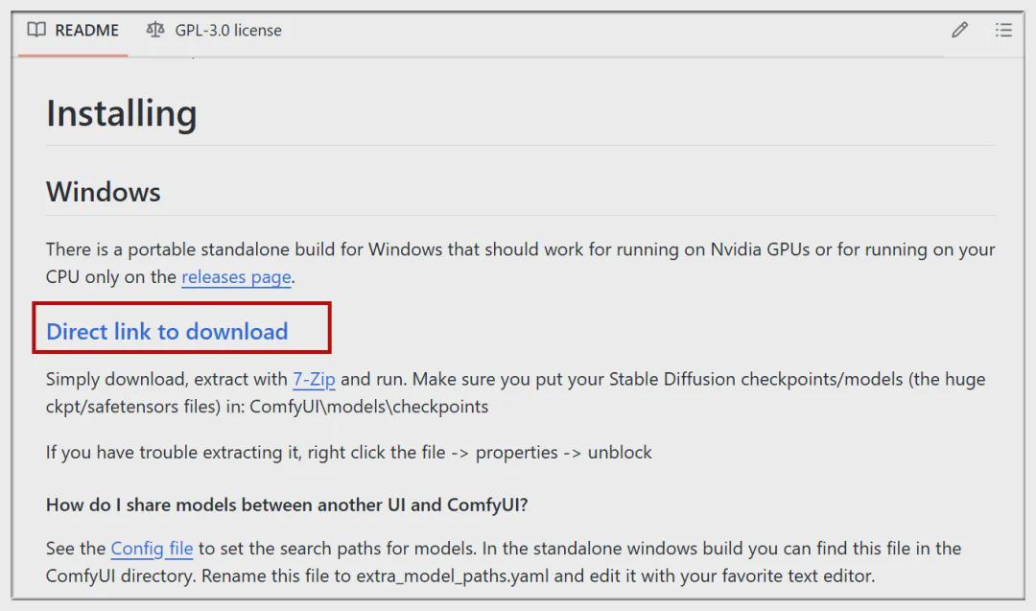Viewport: 1036px width, 611px height.
Task: Click the ComfyUI\models\checkpoints path text
Action: pyautogui.click(x=369, y=407)
